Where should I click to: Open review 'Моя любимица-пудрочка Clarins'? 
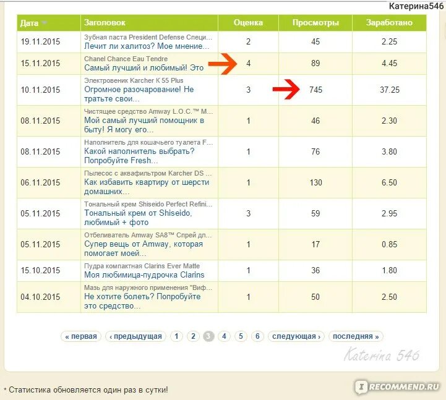click(144, 275)
